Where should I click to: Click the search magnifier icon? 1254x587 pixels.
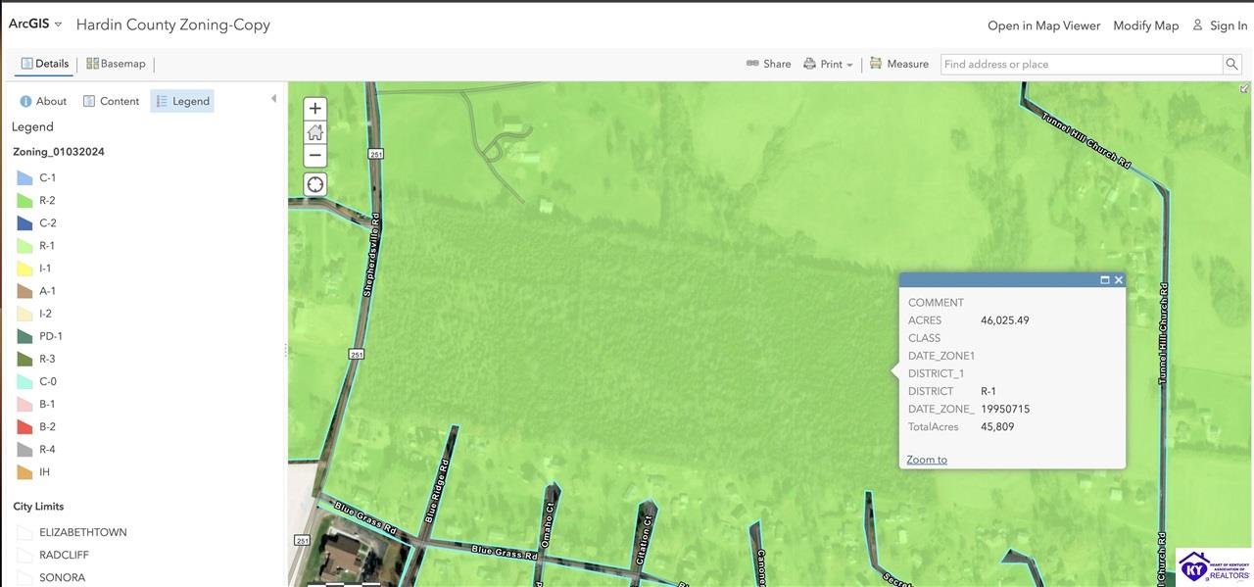(x=1231, y=64)
